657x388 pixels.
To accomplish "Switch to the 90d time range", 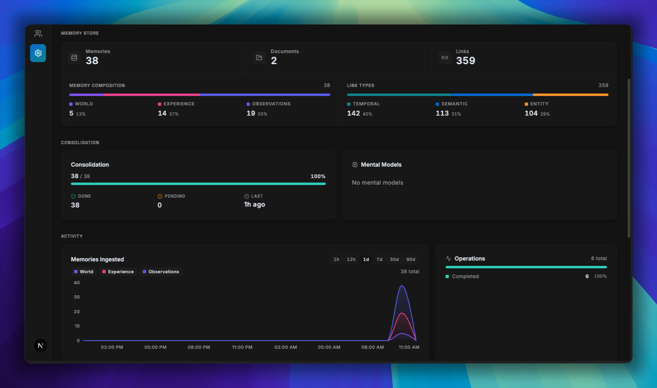I will coord(411,259).
